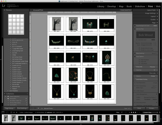The height and width of the screenshot is (125, 162).
Task: Switch to the Book module
Action: [x=129, y=6]
